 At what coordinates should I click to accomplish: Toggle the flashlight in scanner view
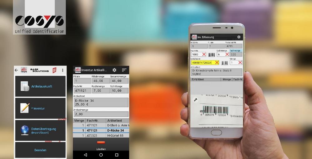[196, 100]
